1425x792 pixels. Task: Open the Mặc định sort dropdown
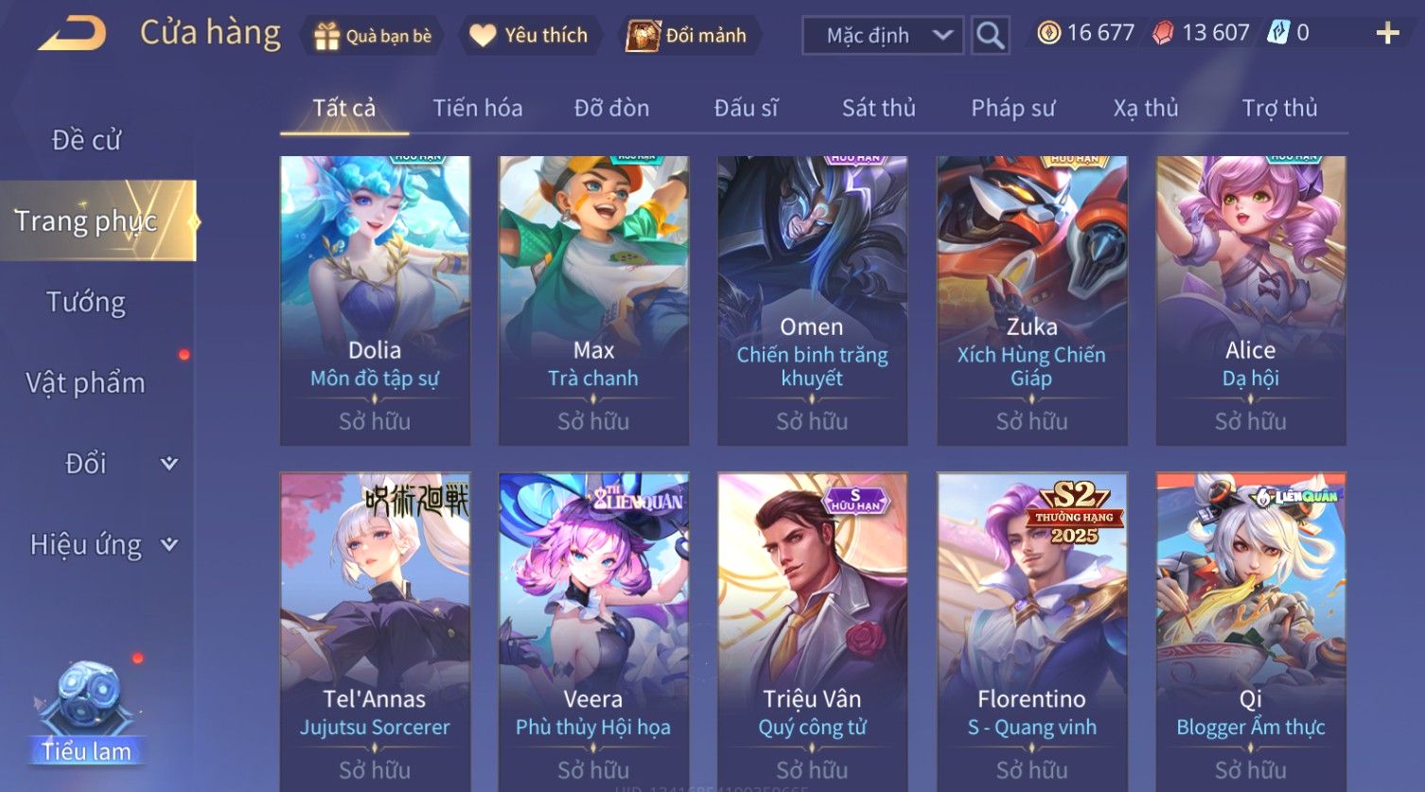point(883,36)
